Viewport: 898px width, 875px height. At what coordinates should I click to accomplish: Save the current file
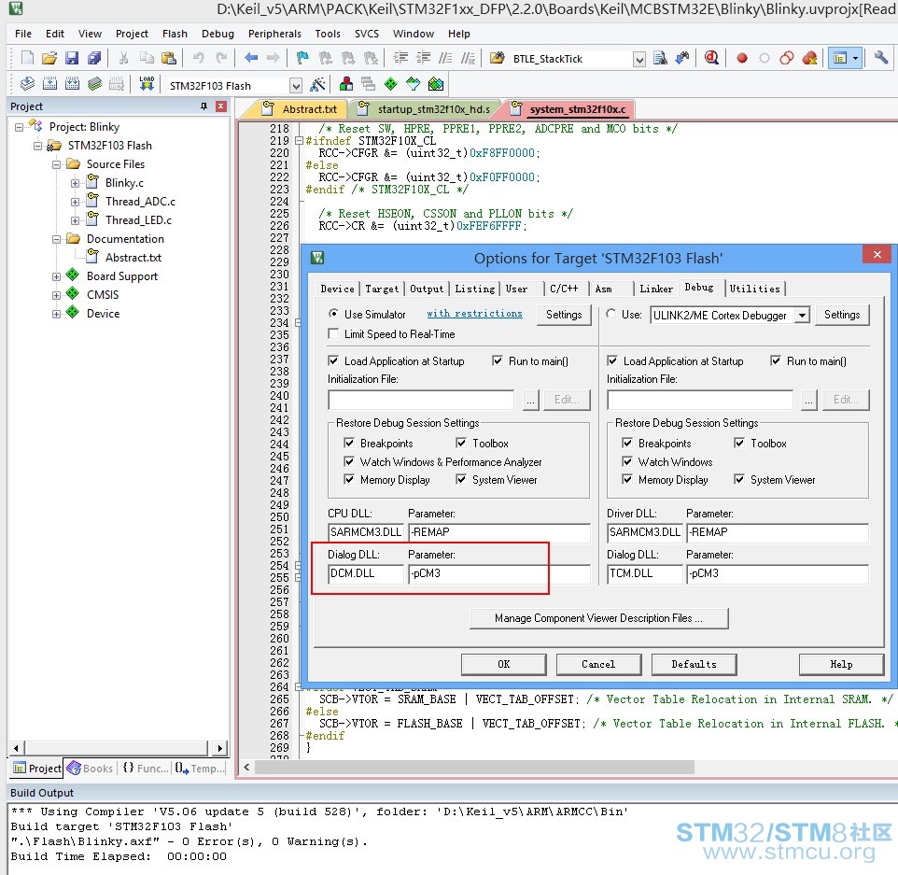tap(72, 58)
